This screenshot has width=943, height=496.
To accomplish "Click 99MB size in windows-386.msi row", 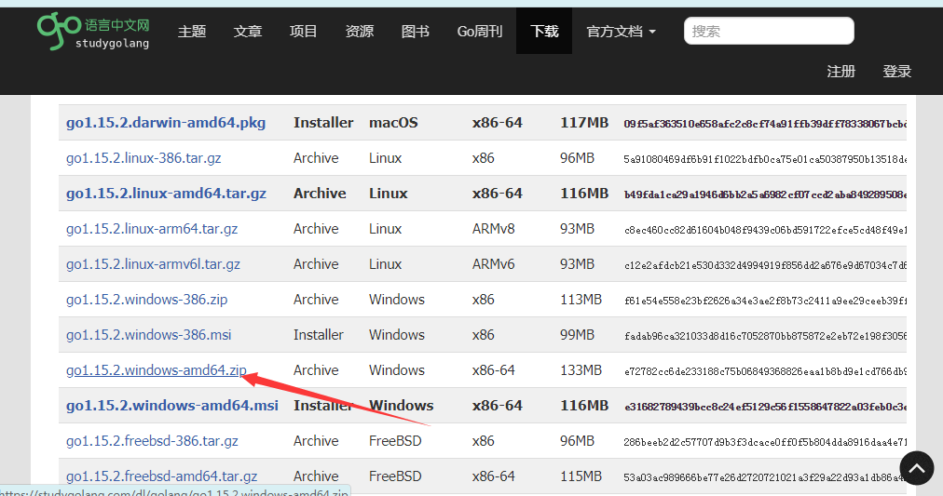I will (577, 335).
